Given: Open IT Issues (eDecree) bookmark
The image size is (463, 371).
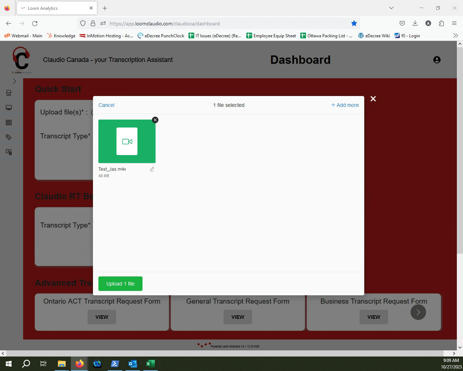Looking at the screenshot, I should (215, 36).
